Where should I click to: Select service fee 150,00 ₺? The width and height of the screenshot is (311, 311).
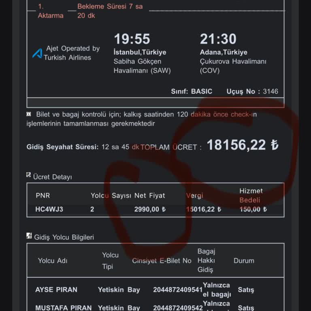point(253,209)
